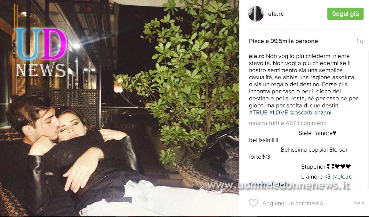This screenshot has height=217, width=369.
Task: Click the Aggiungi un commento input field
Action: tap(295, 203)
